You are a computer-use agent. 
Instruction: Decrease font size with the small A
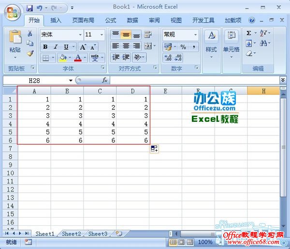tap(93, 47)
